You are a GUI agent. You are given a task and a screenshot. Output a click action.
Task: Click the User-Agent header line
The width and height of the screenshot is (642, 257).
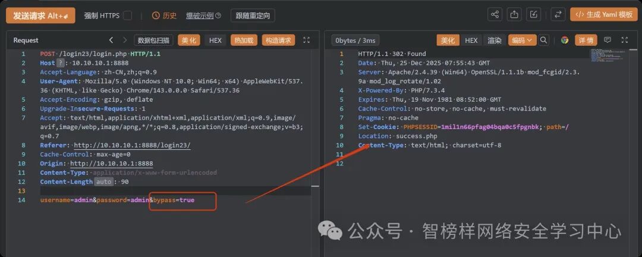point(172,86)
